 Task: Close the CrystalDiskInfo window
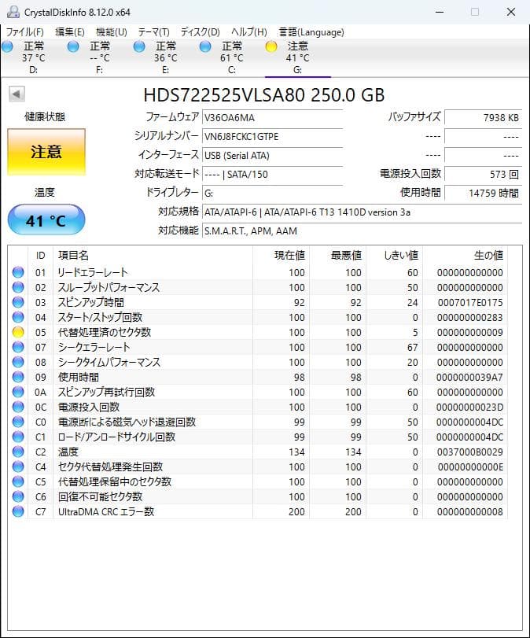(511, 13)
